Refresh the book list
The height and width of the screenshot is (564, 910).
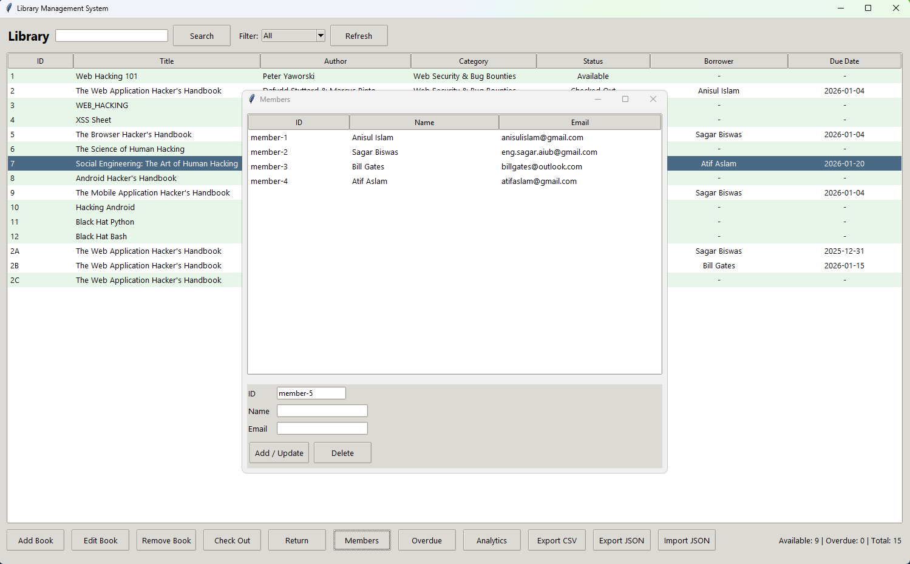pos(359,36)
